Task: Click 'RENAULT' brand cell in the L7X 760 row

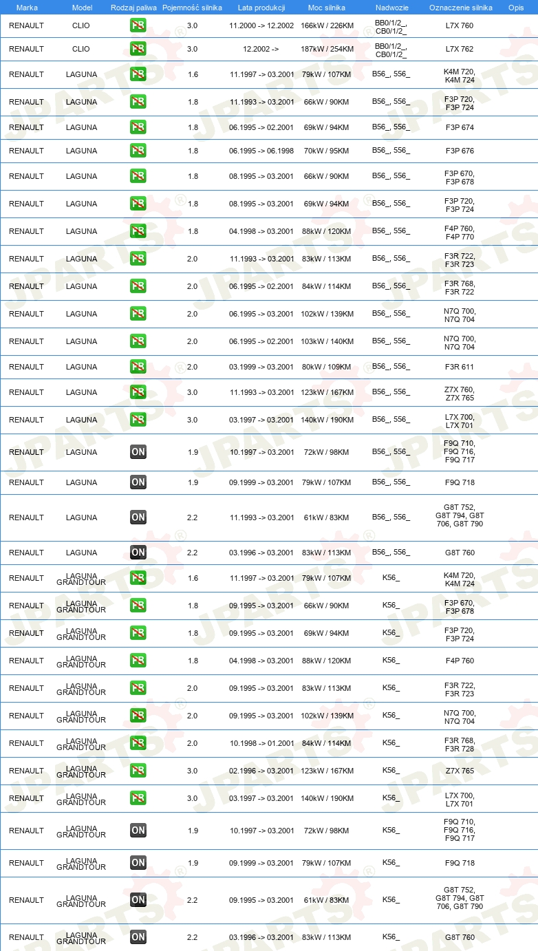Action: (26, 25)
